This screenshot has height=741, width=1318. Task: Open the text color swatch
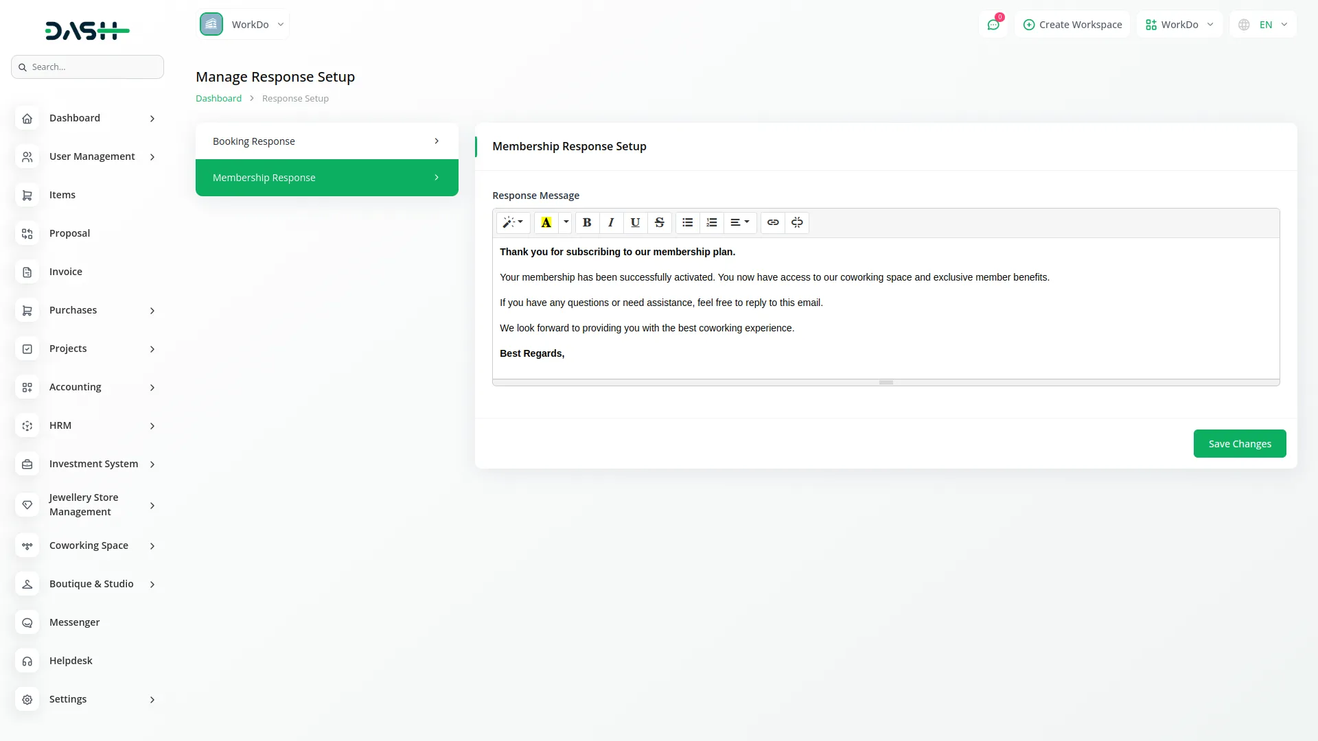point(545,222)
